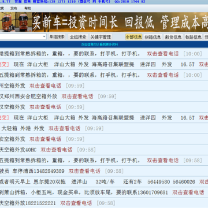This screenshot has height=208, width=208.
Task: Click 双击查看电话 on 郑州西安合肥空箱外放 row
Action: (x=77, y=96)
